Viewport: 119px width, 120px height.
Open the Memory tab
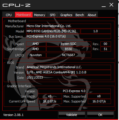39,15
